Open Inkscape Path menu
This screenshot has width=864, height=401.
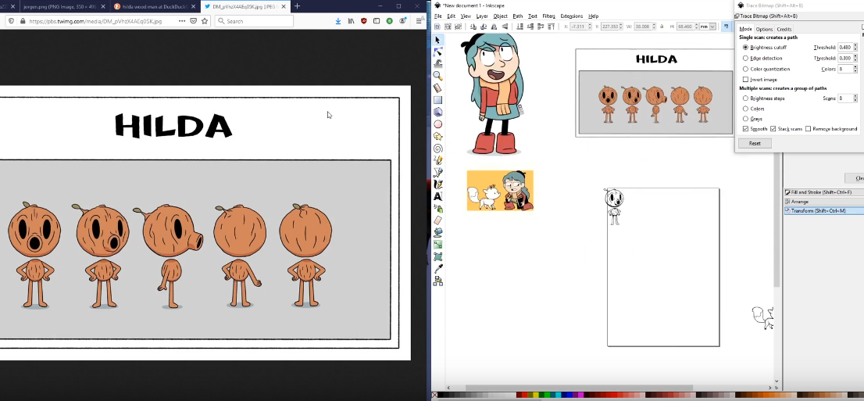(517, 16)
